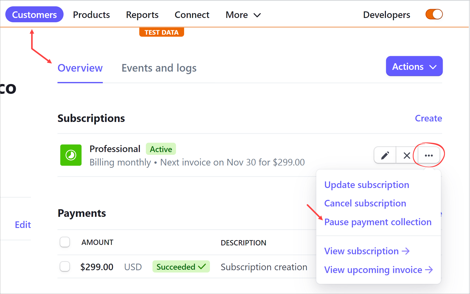Select the Overview tab
Image resolution: width=470 pixels, height=294 pixels.
80,68
